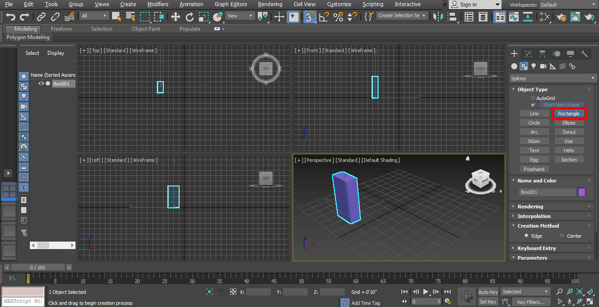The width and height of the screenshot is (599, 307).
Task: Open the Splines dropdown
Action: point(552,79)
